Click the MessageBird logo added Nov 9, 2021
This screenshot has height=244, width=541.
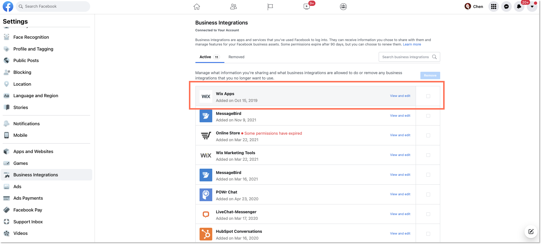(x=206, y=116)
